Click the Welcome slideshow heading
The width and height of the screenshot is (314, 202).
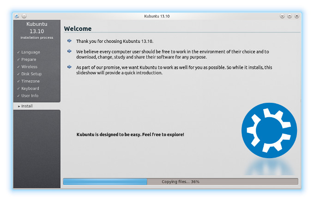(x=78, y=29)
